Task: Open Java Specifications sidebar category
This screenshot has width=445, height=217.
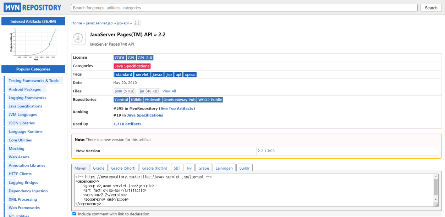Action: 25,106
